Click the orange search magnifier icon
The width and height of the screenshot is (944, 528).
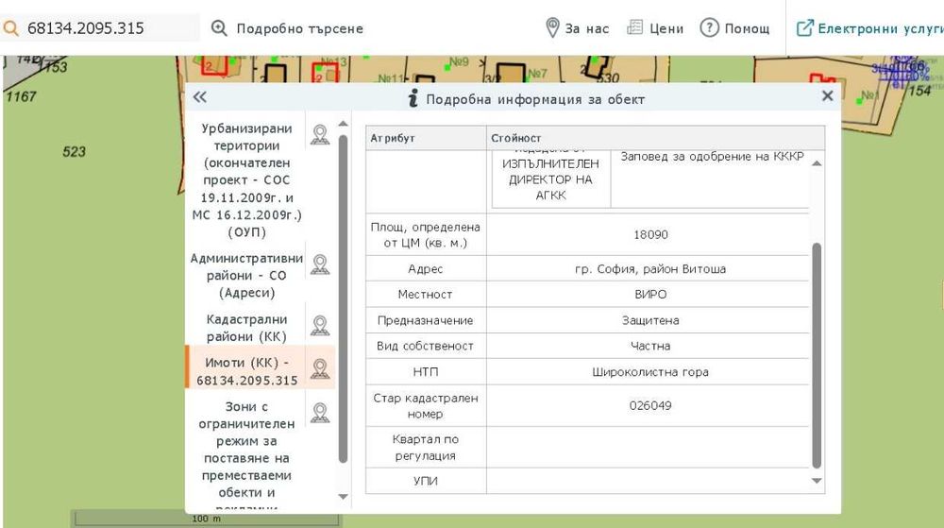click(x=10, y=28)
